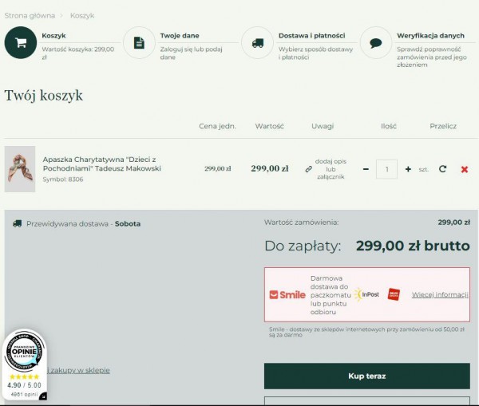Click the Wartość zamówienia label
Screen dimensions: 479x406
point(302,223)
